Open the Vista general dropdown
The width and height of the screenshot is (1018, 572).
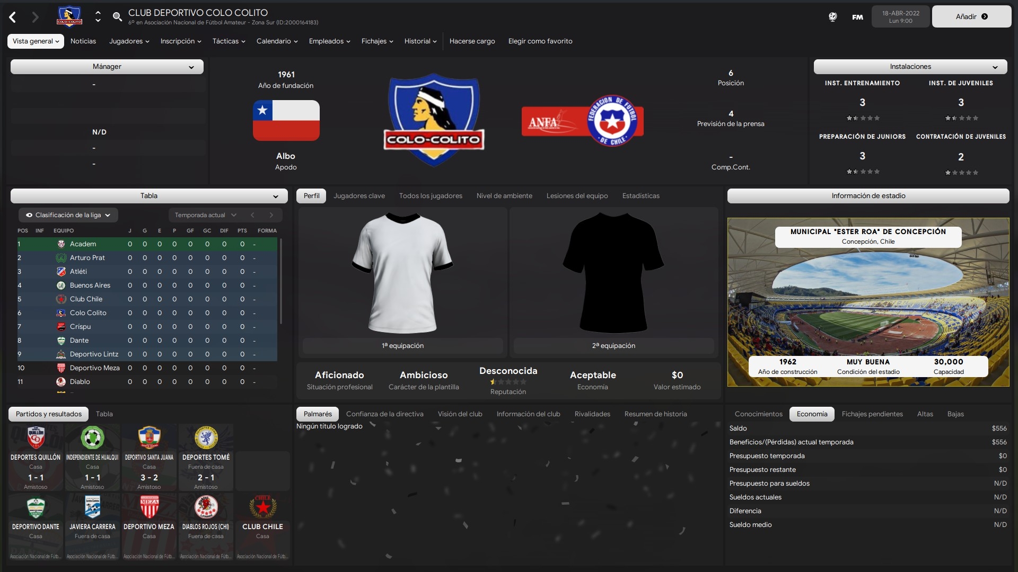36,41
